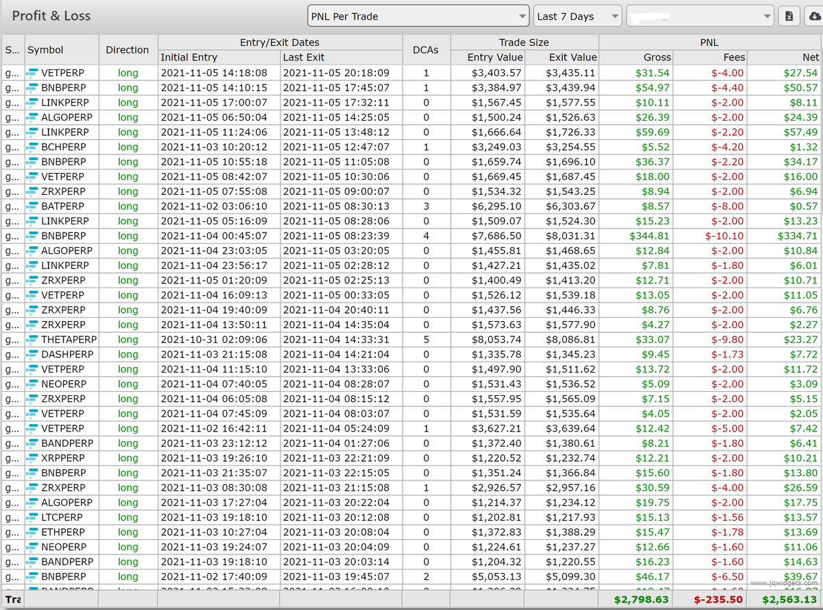
Task: Click the Profit & Loss panel title
Action: 51,16
